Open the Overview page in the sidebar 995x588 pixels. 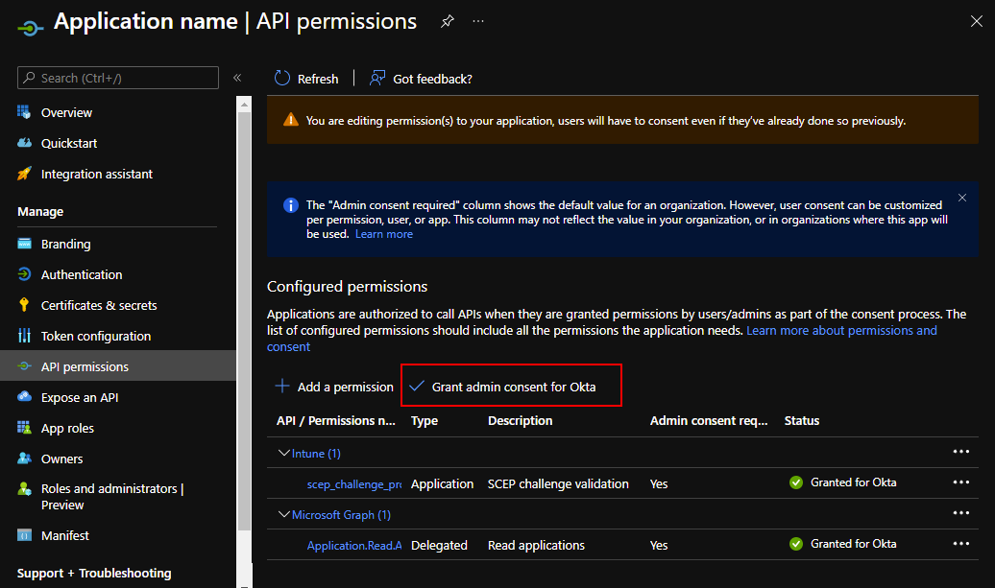pos(66,112)
